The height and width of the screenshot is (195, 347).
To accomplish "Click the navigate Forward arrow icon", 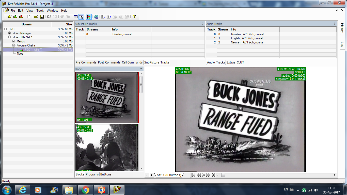I will pyautogui.click(x=68, y=17).
